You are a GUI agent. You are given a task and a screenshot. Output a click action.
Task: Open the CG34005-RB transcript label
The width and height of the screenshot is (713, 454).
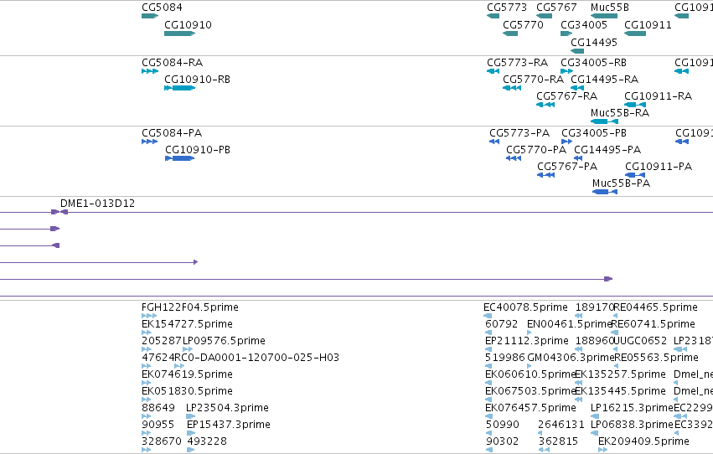click(x=593, y=62)
